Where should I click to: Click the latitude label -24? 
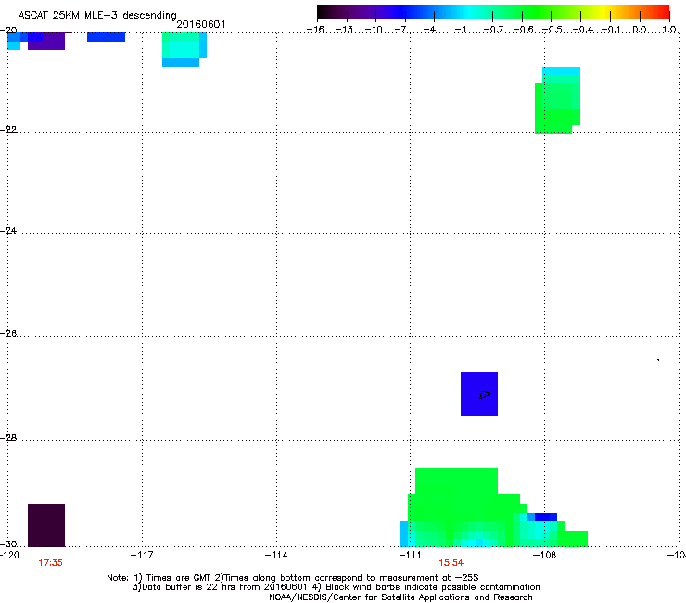(8, 231)
